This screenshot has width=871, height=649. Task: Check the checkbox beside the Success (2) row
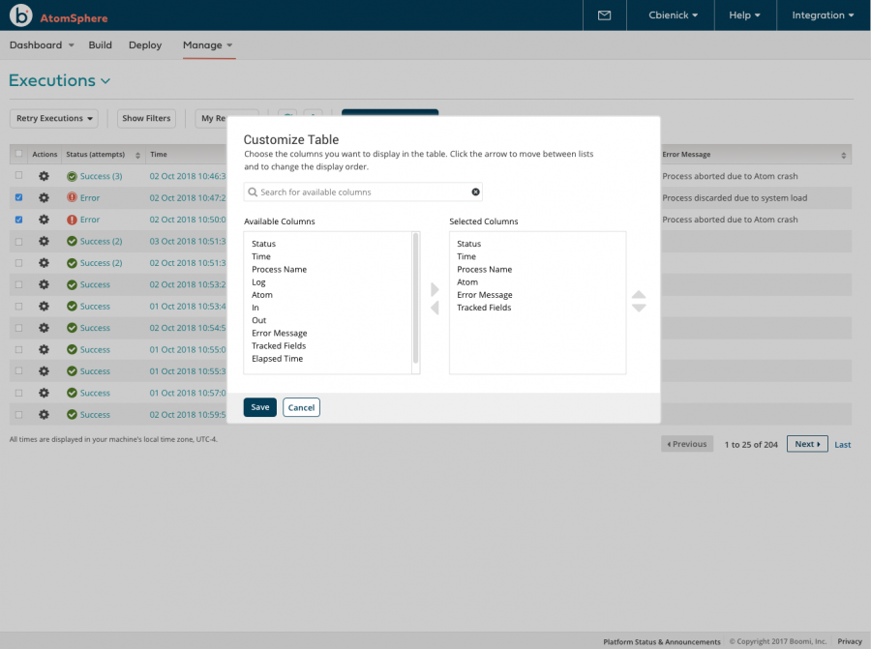16,241
